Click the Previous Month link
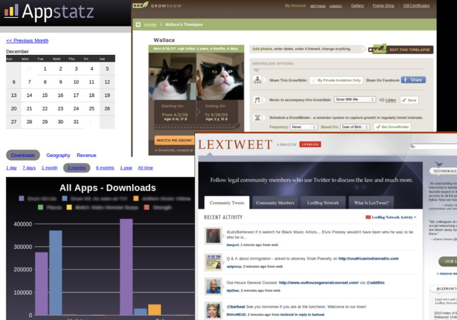 point(27,41)
